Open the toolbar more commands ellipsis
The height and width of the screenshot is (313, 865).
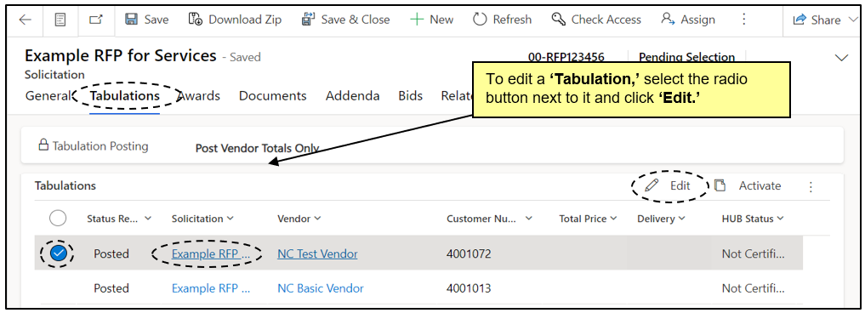point(743,20)
